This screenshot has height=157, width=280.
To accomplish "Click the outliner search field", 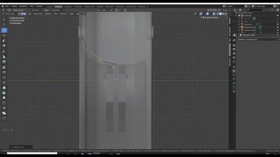I will pos(255,10).
